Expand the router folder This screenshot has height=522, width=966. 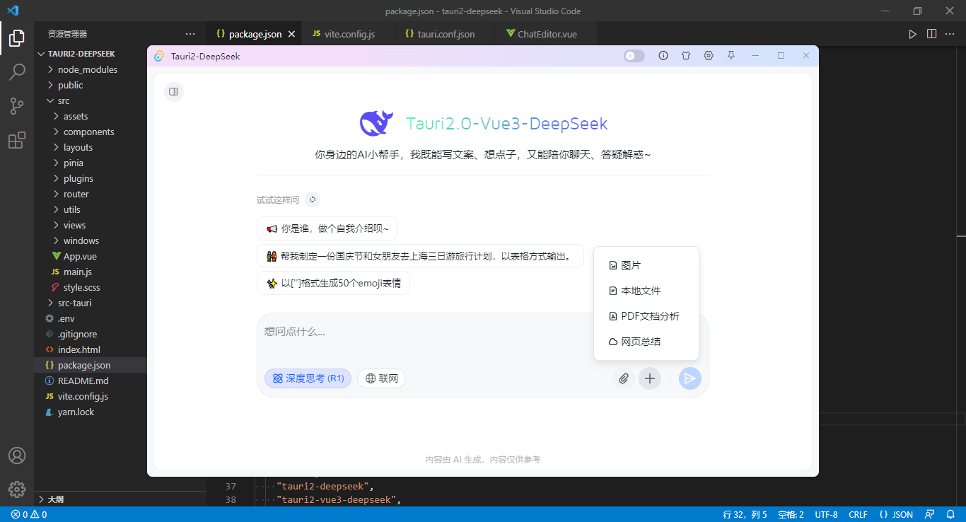pos(91,194)
